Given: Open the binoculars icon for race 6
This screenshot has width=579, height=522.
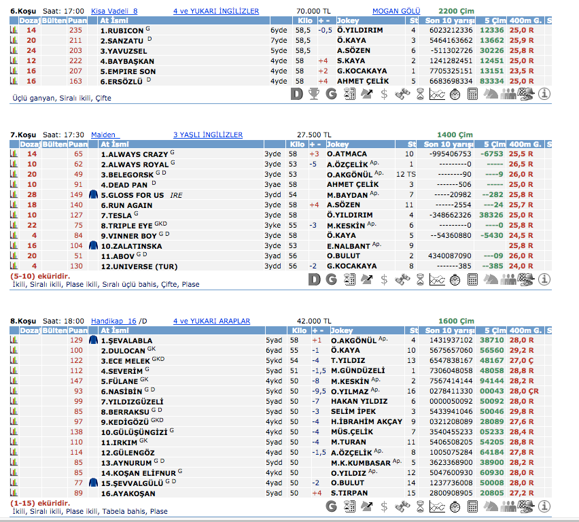Looking at the screenshot, I should (402, 94).
